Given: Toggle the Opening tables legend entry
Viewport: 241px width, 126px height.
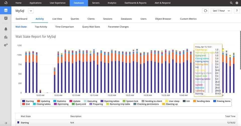Looking at the screenshot, I should tap(110, 101).
